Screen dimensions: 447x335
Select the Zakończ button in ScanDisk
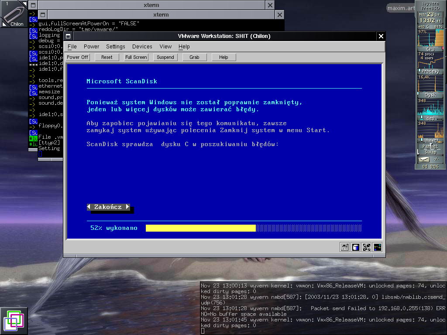[108, 207]
